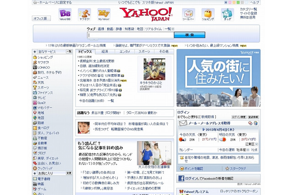Open the キラキラのかぶと news thumbnail
The image size is (293, 195).
154,69
